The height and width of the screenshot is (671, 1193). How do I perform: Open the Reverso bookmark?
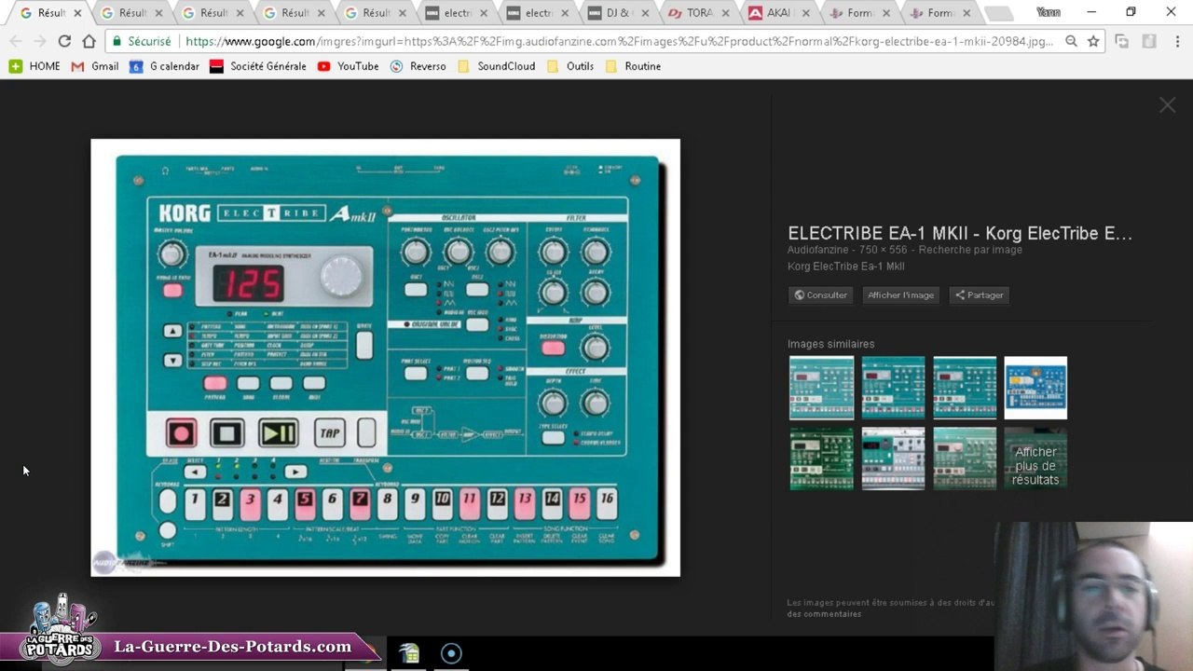tap(418, 66)
